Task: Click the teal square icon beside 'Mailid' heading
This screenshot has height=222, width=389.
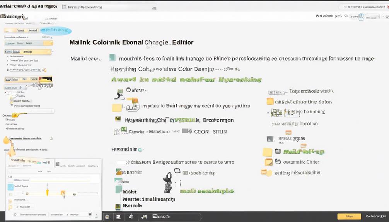Action: click(x=112, y=58)
